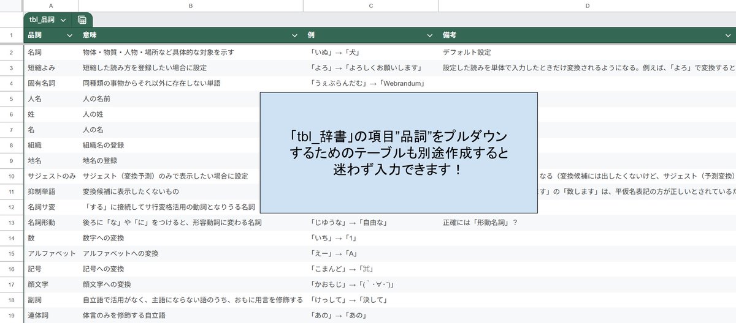
Task: Click the 名詞サ変 cell
Action: click(51, 207)
